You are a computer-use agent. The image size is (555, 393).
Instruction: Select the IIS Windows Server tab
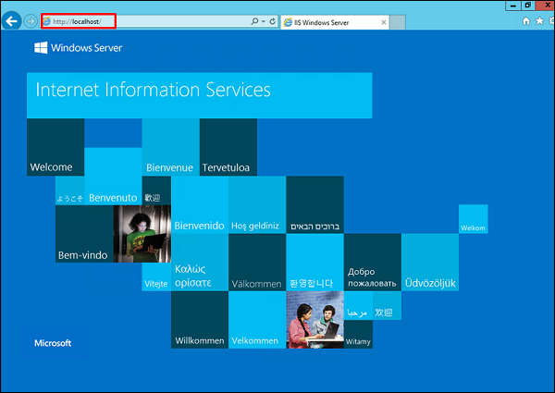(x=324, y=20)
